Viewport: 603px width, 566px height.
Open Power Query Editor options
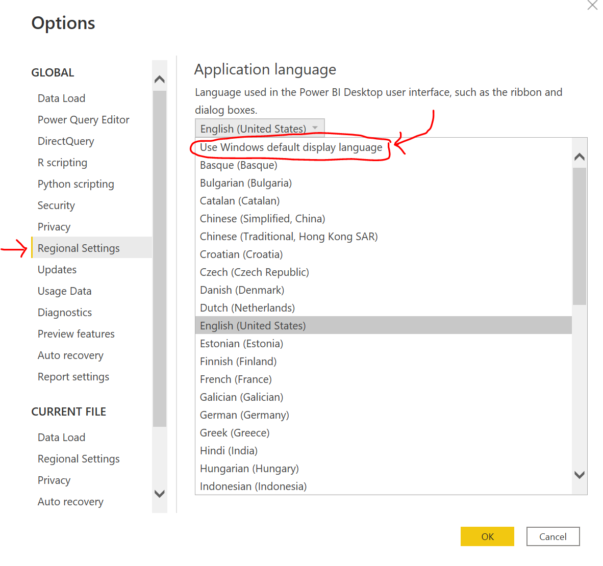(x=84, y=120)
